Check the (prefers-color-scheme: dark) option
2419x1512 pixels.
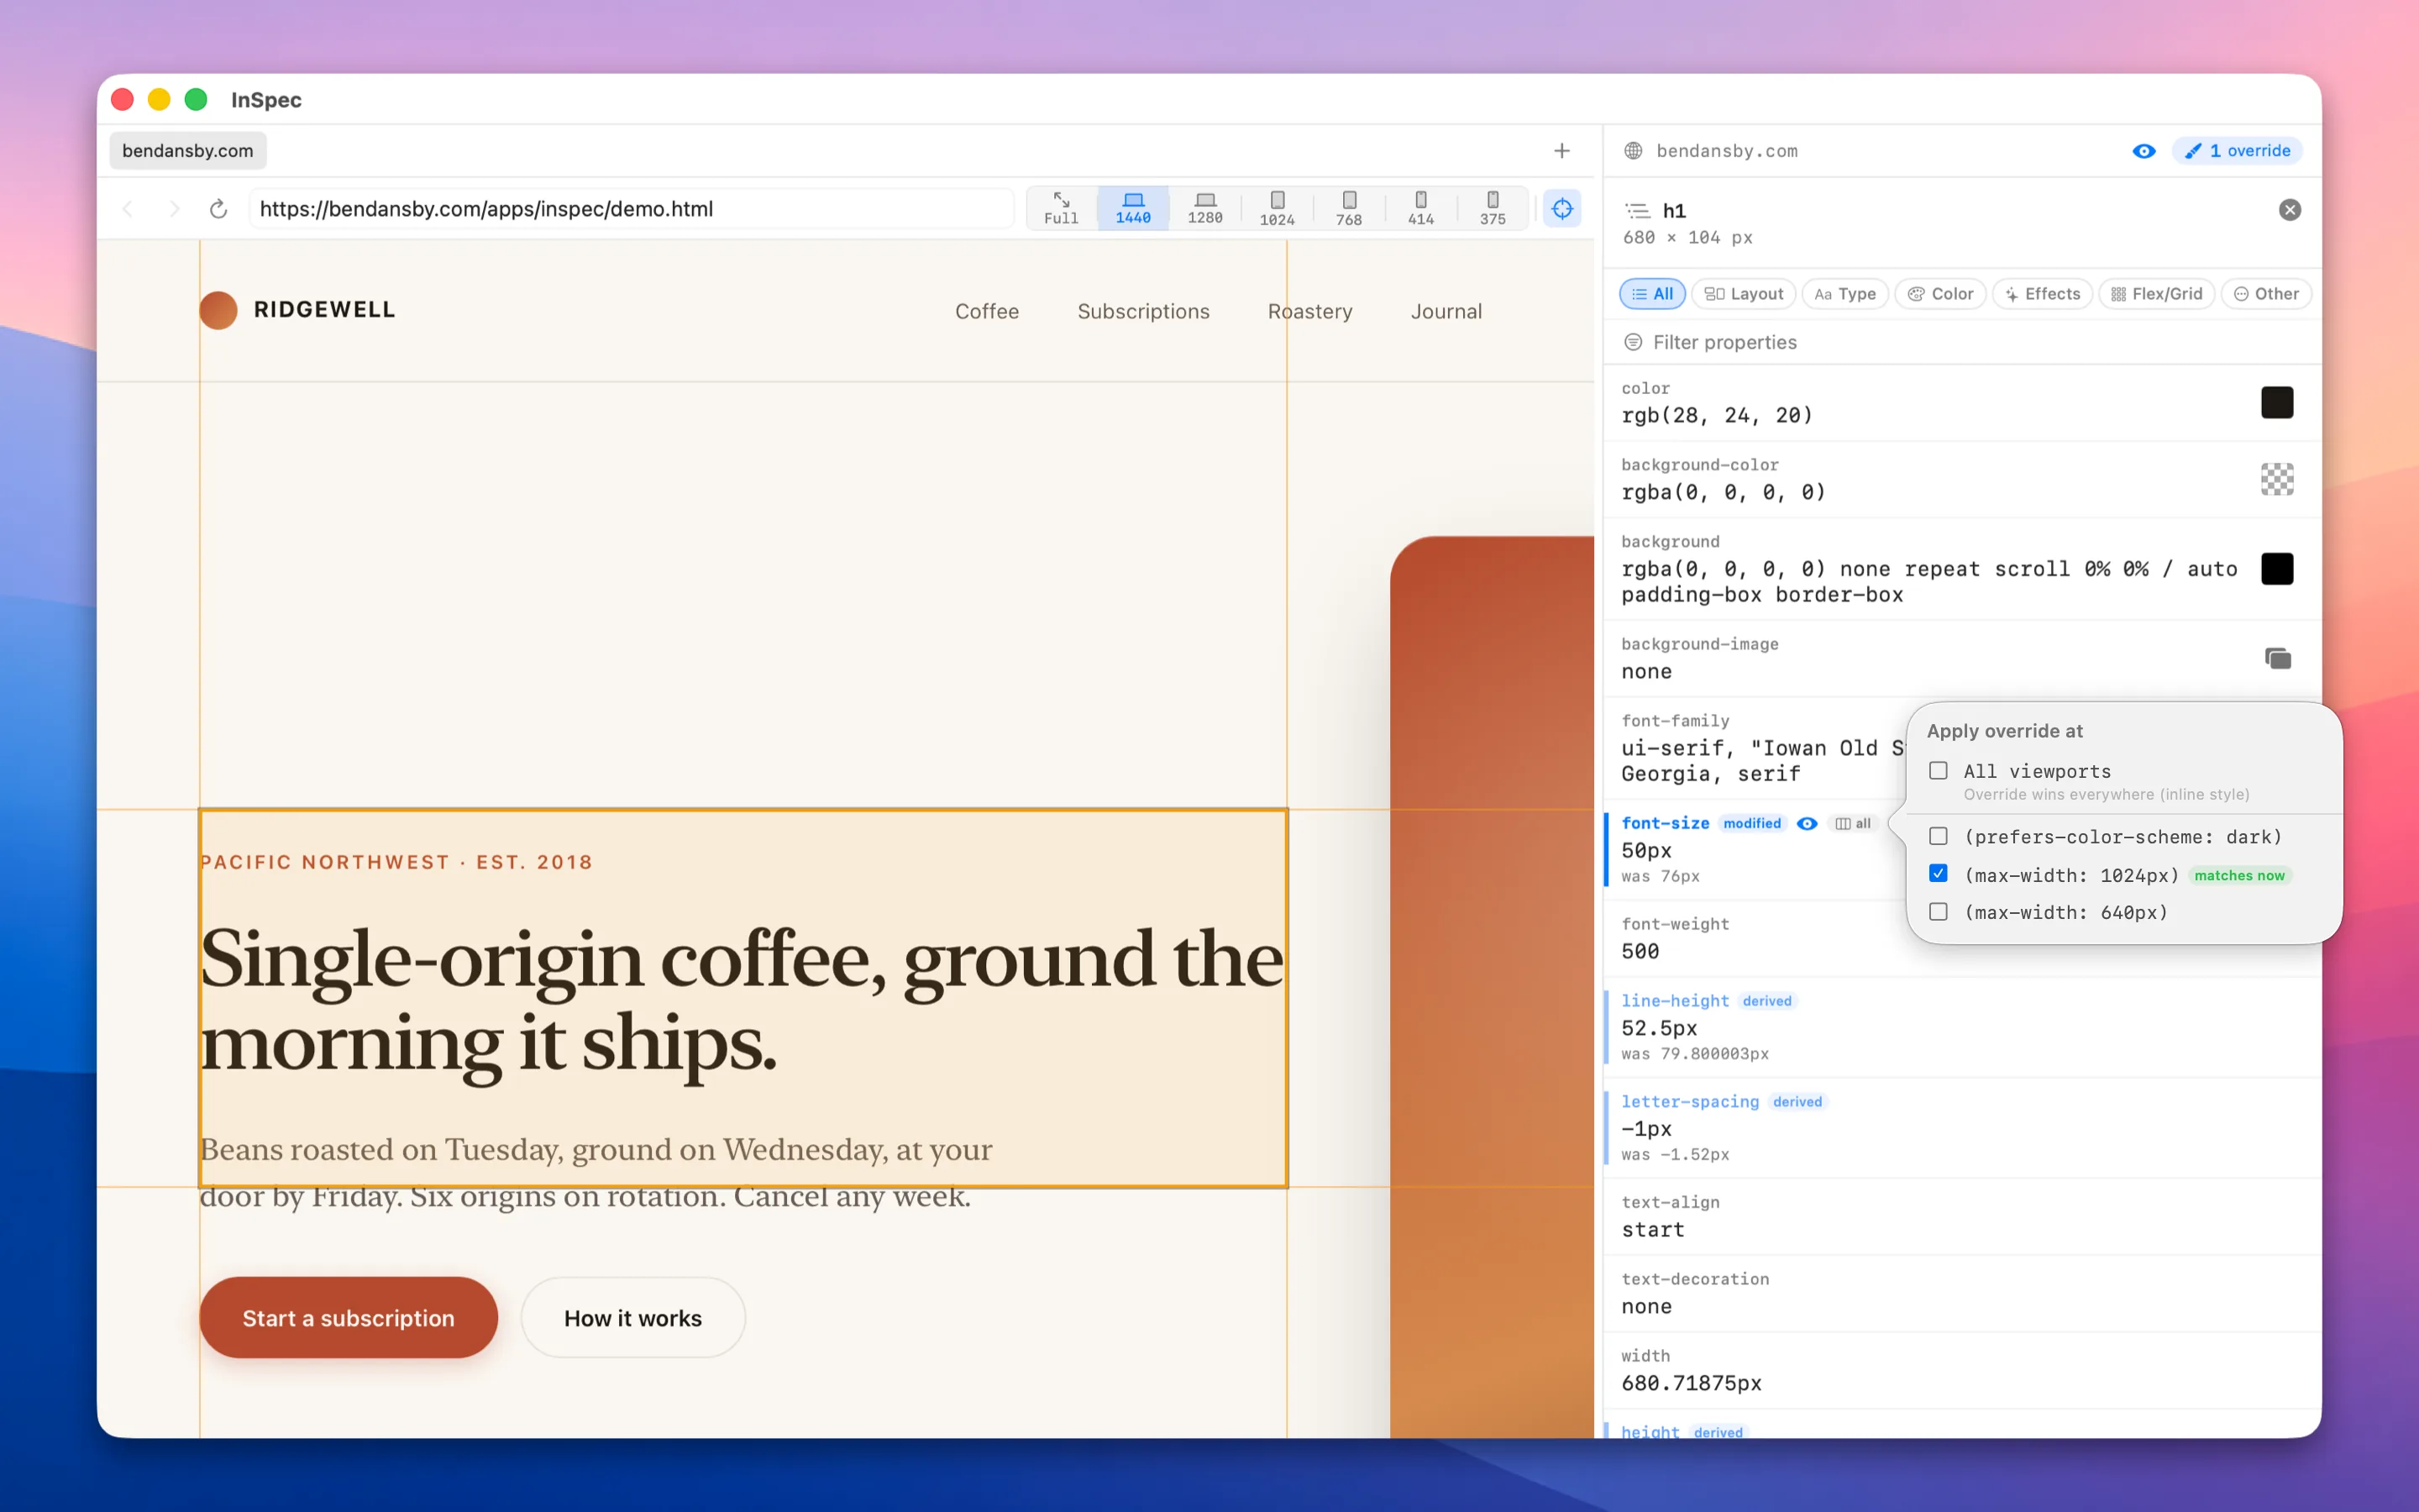coord(1939,836)
